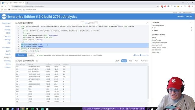
Task: Open File Explorer from the taskbar
Action: (x=8, y=109)
